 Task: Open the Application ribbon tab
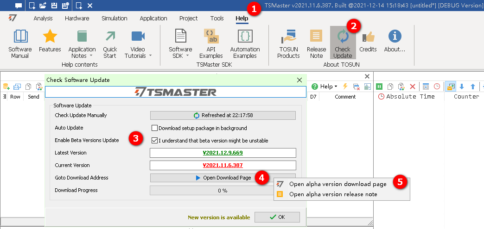click(x=153, y=18)
